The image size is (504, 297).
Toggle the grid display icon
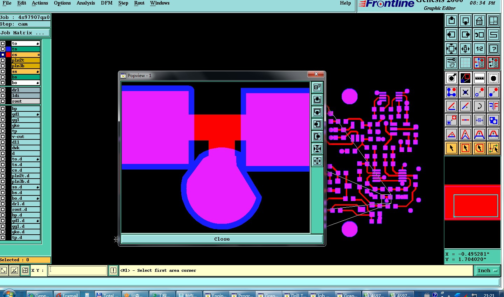point(465,63)
